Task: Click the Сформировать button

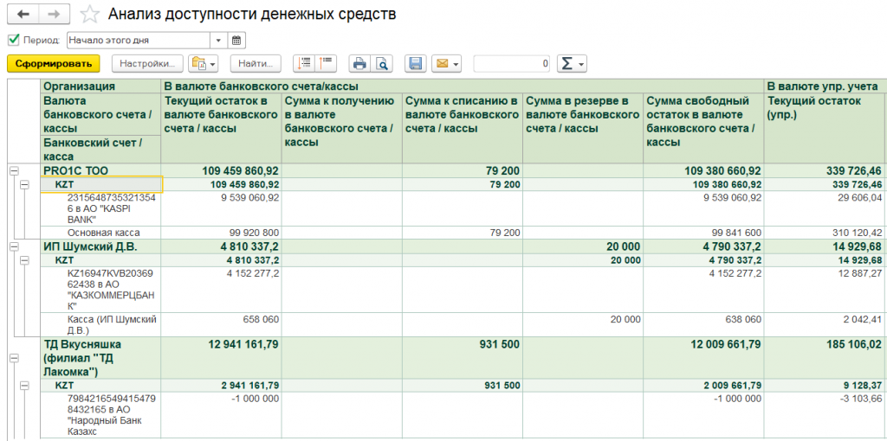Action: [x=54, y=63]
